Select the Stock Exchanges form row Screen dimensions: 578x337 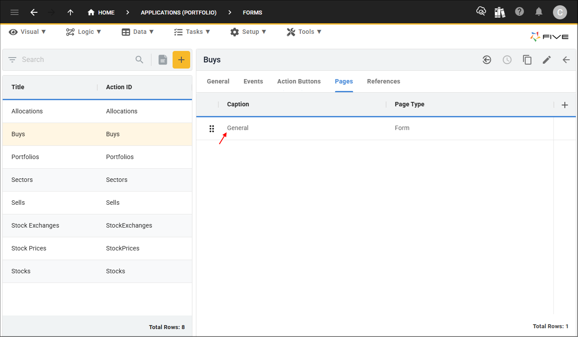click(97, 225)
